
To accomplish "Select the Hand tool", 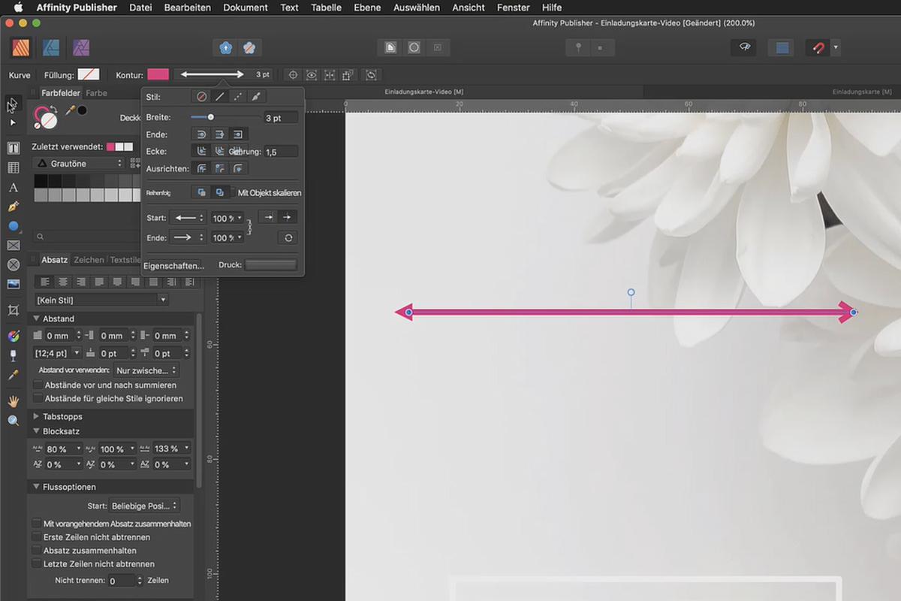I will tap(13, 400).
